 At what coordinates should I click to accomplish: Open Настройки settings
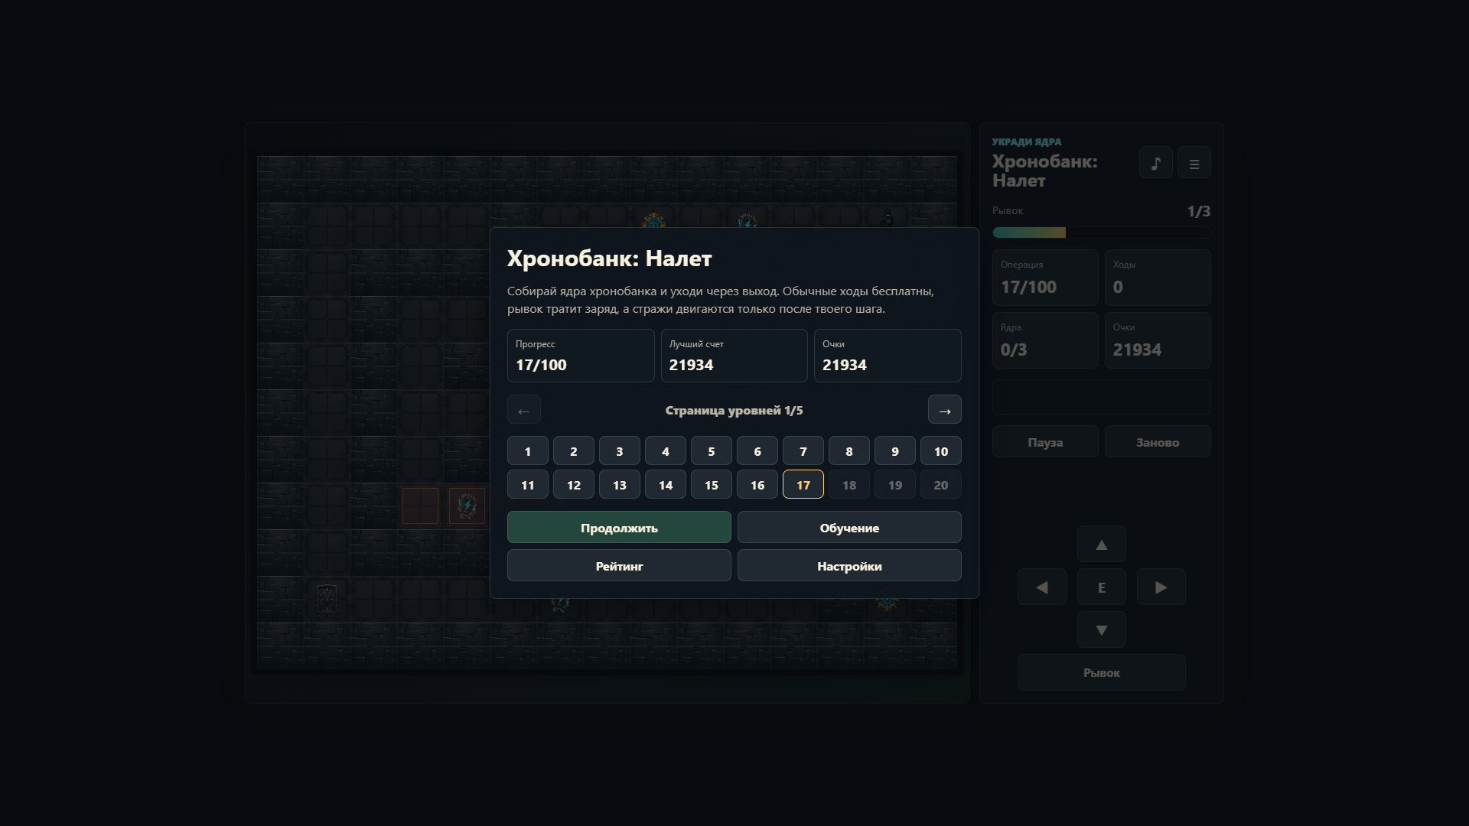point(849,566)
